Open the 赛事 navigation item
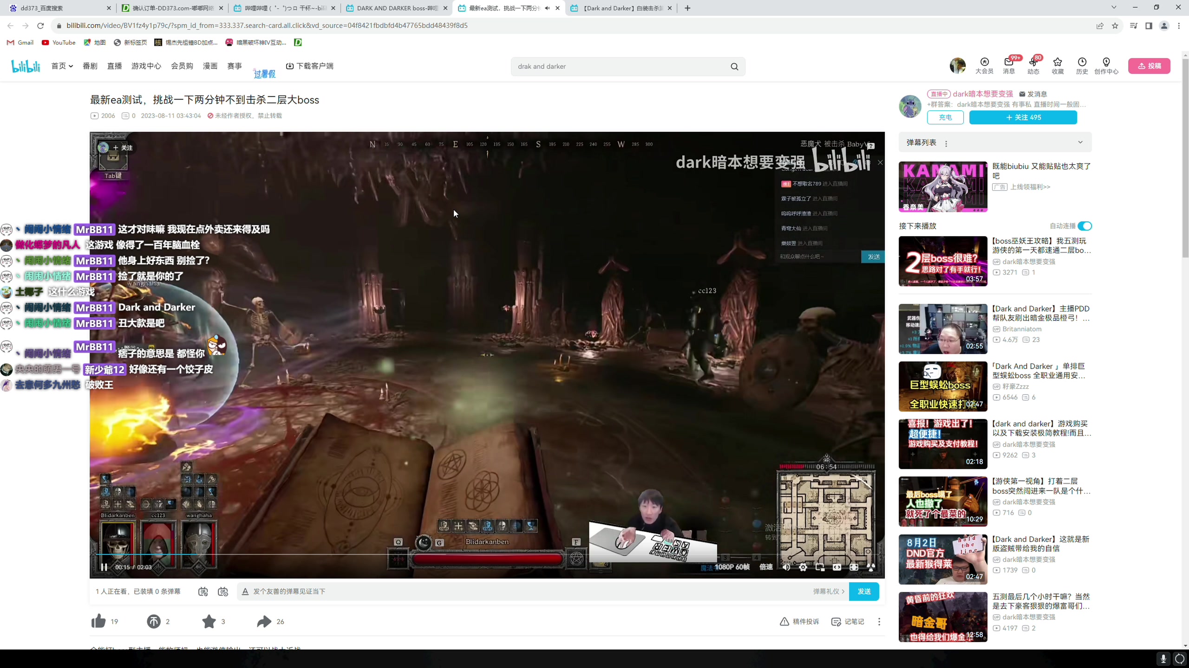The image size is (1189, 668). 235,66
